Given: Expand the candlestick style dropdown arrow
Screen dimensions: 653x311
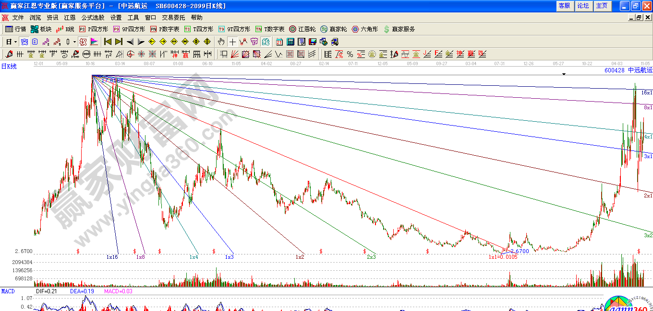Looking at the screenshot, I should click(74, 42).
